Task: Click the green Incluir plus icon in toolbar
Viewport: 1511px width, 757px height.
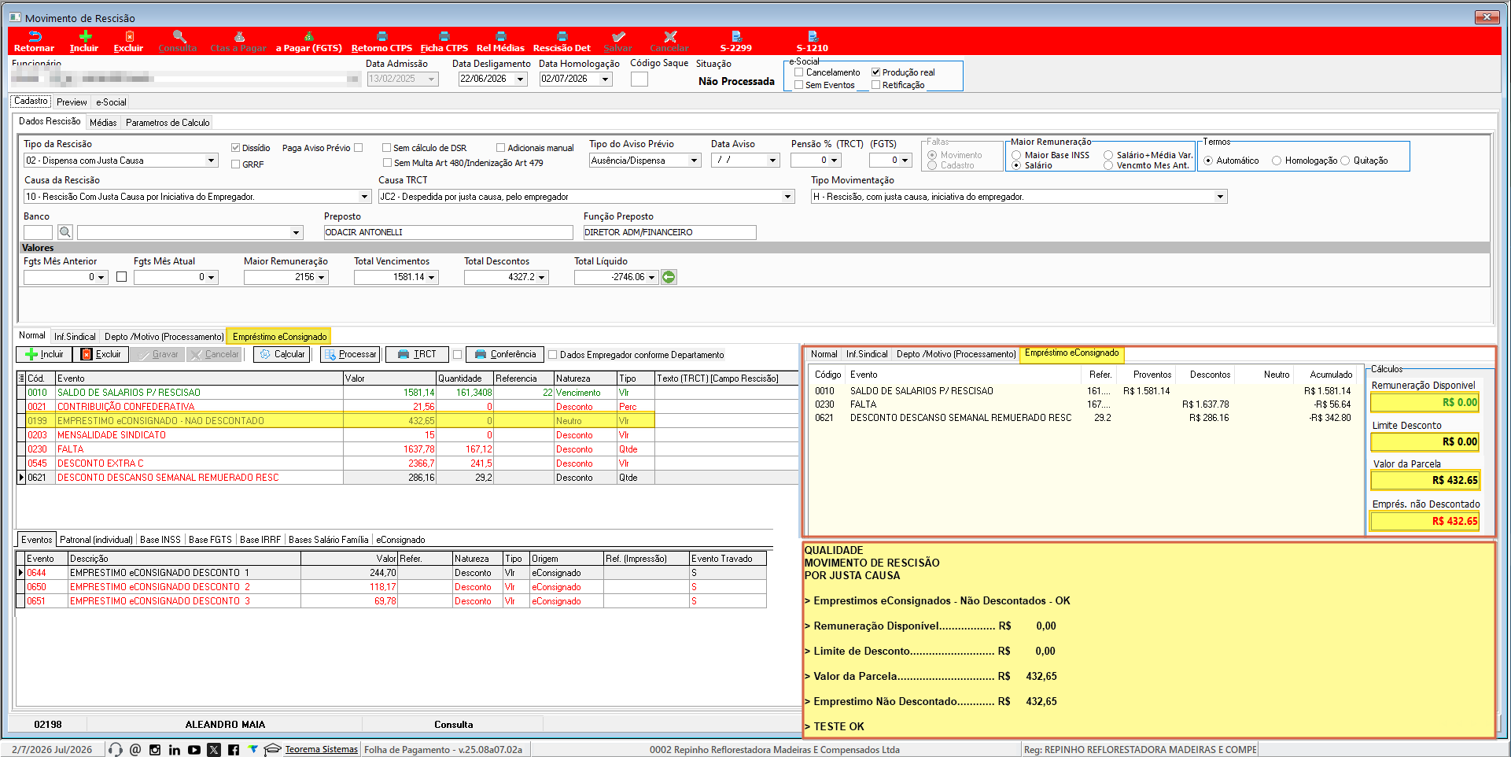Action: point(86,35)
